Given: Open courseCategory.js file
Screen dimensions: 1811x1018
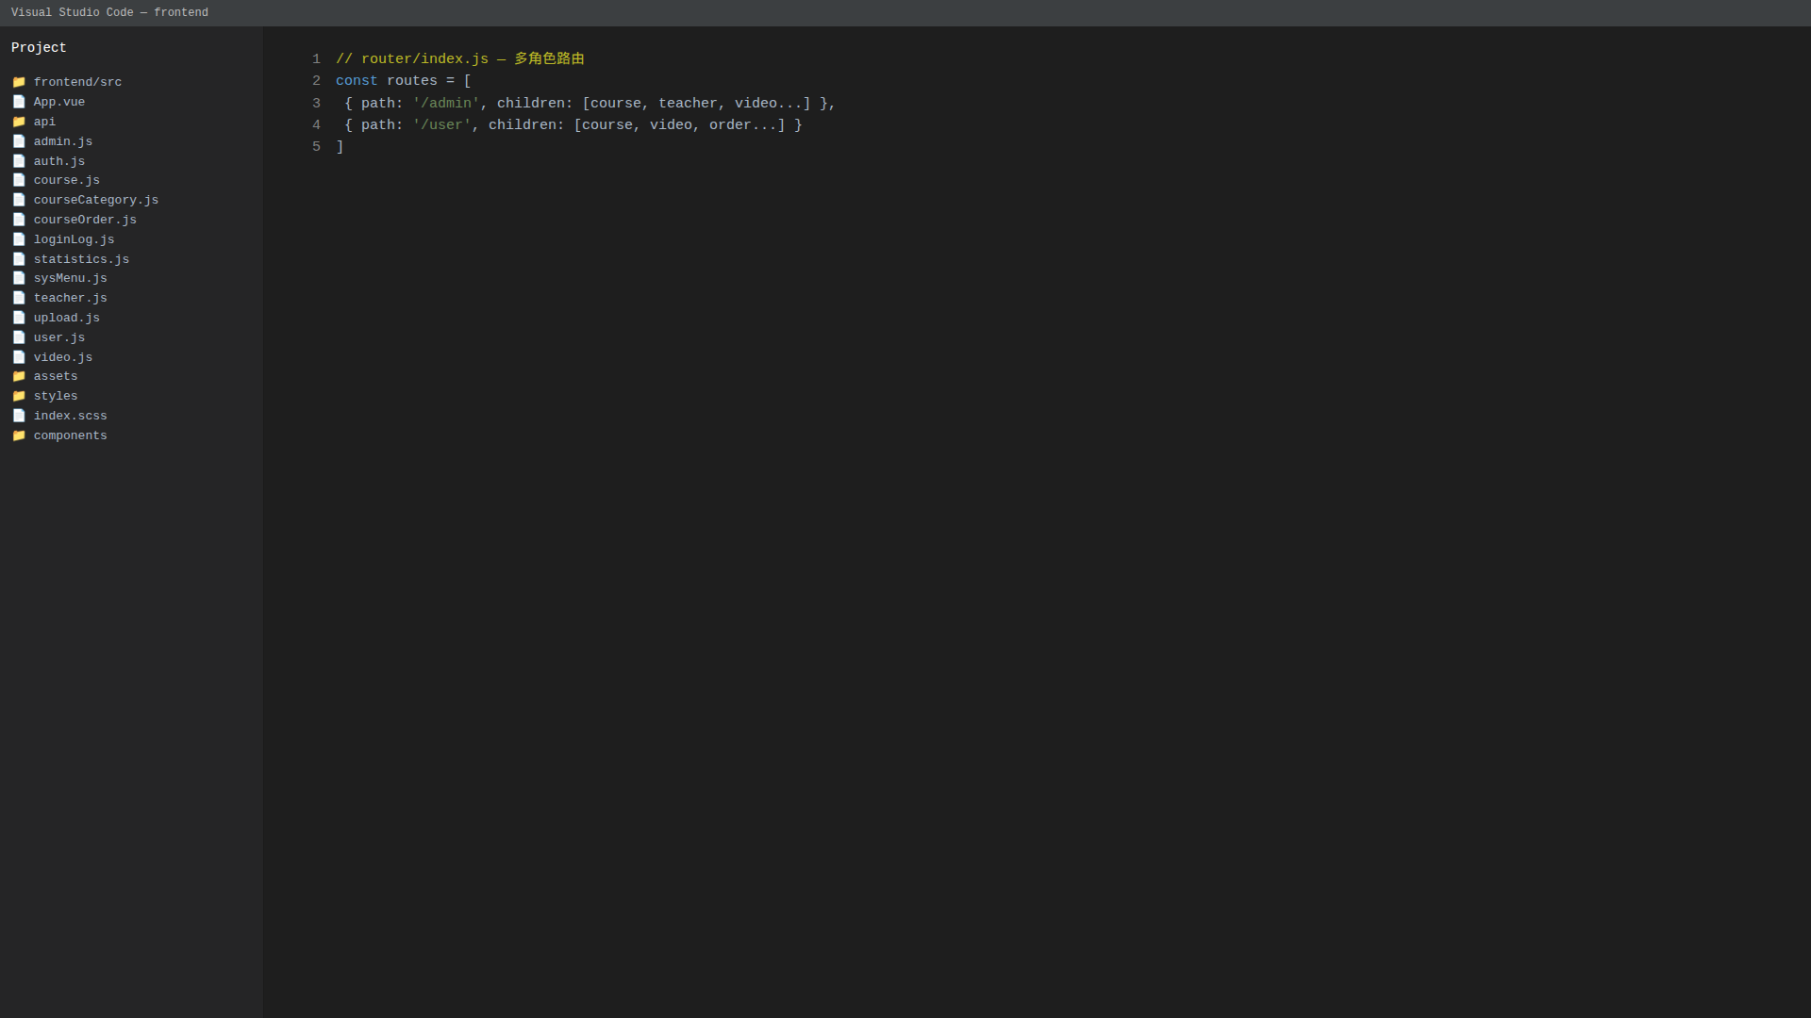Looking at the screenshot, I should [96, 200].
